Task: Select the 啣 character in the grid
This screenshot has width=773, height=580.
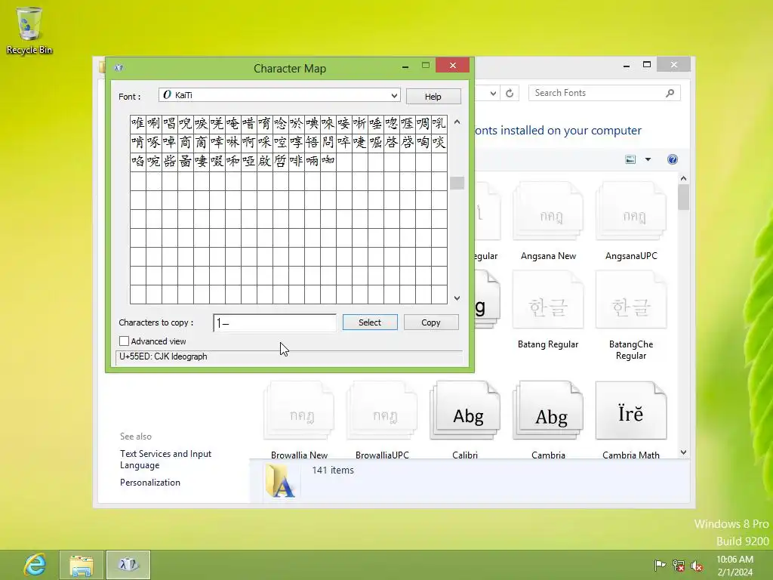Action: pyautogui.click(x=328, y=162)
